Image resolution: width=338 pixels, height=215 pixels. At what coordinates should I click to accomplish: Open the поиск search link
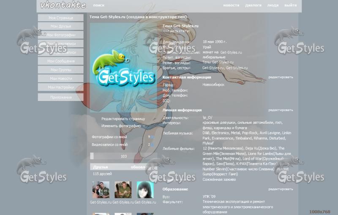(x=99, y=5)
